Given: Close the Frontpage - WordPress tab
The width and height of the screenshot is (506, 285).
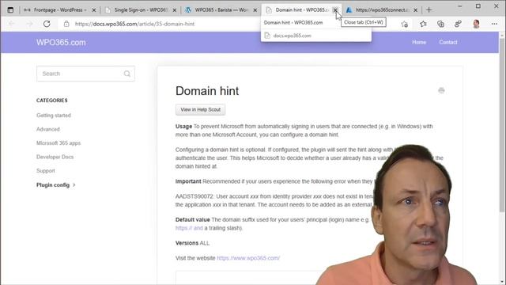Looking at the screenshot, I should 94,10.
